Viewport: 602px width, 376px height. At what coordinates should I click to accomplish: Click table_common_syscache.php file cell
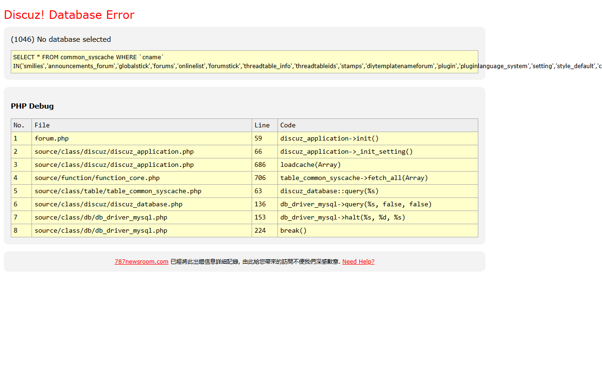pyautogui.click(x=142, y=191)
